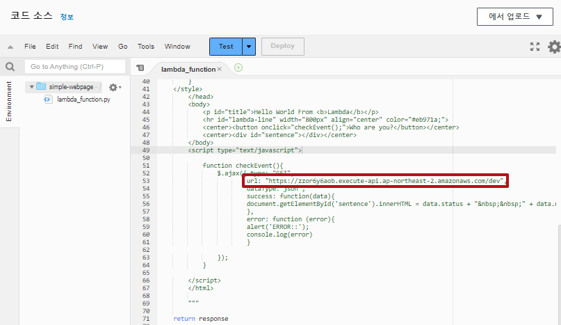Click the vertical scrollbar of the editor
Viewport: 561px width, 325px height.
pyautogui.click(x=559, y=274)
